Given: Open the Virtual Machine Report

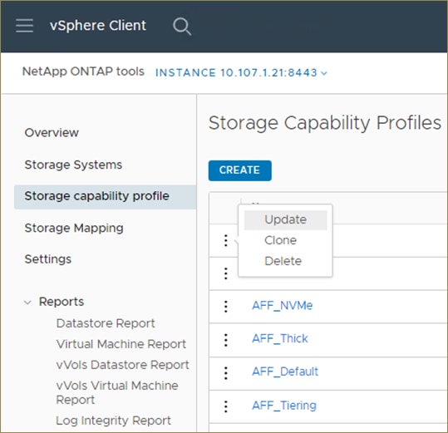Looking at the screenshot, I should 121,344.
